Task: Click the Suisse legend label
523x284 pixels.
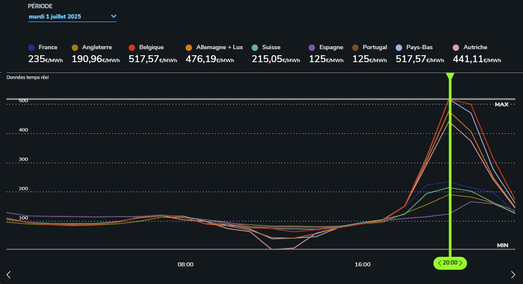Action: pyautogui.click(x=271, y=47)
